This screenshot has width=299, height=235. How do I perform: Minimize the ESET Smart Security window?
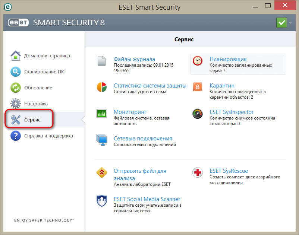coord(255,7)
